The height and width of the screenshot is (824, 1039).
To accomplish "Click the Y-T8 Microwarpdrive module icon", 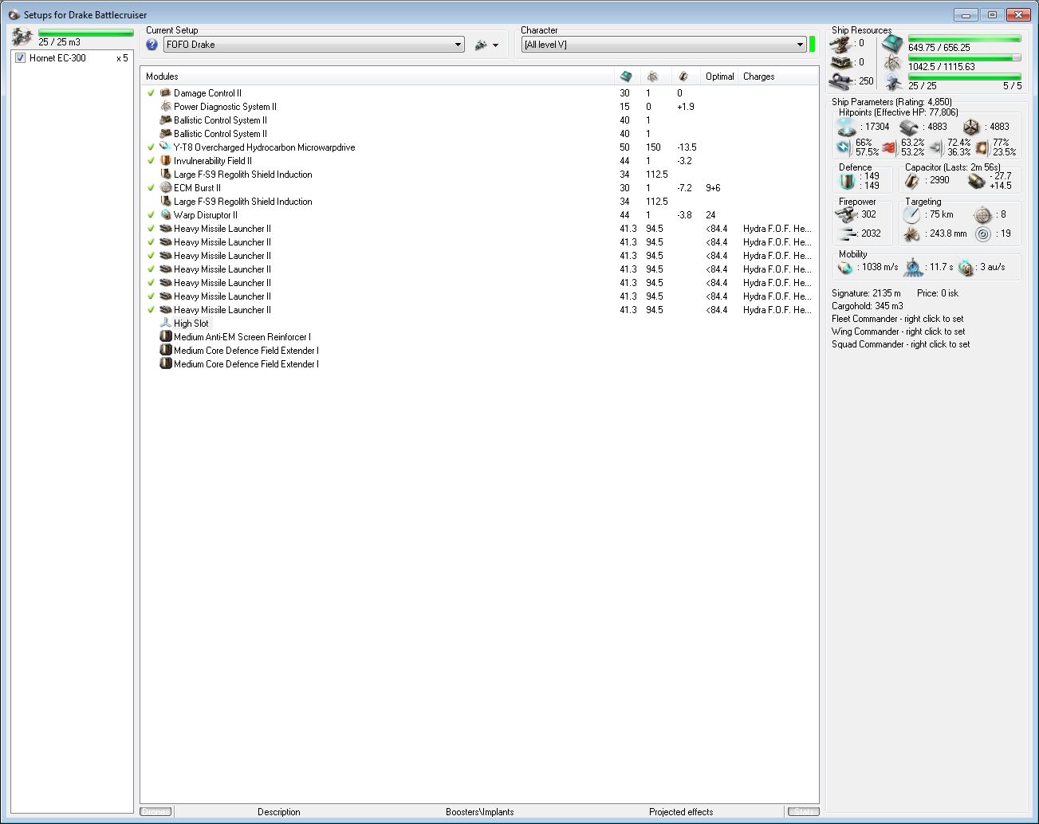I will 166,147.
